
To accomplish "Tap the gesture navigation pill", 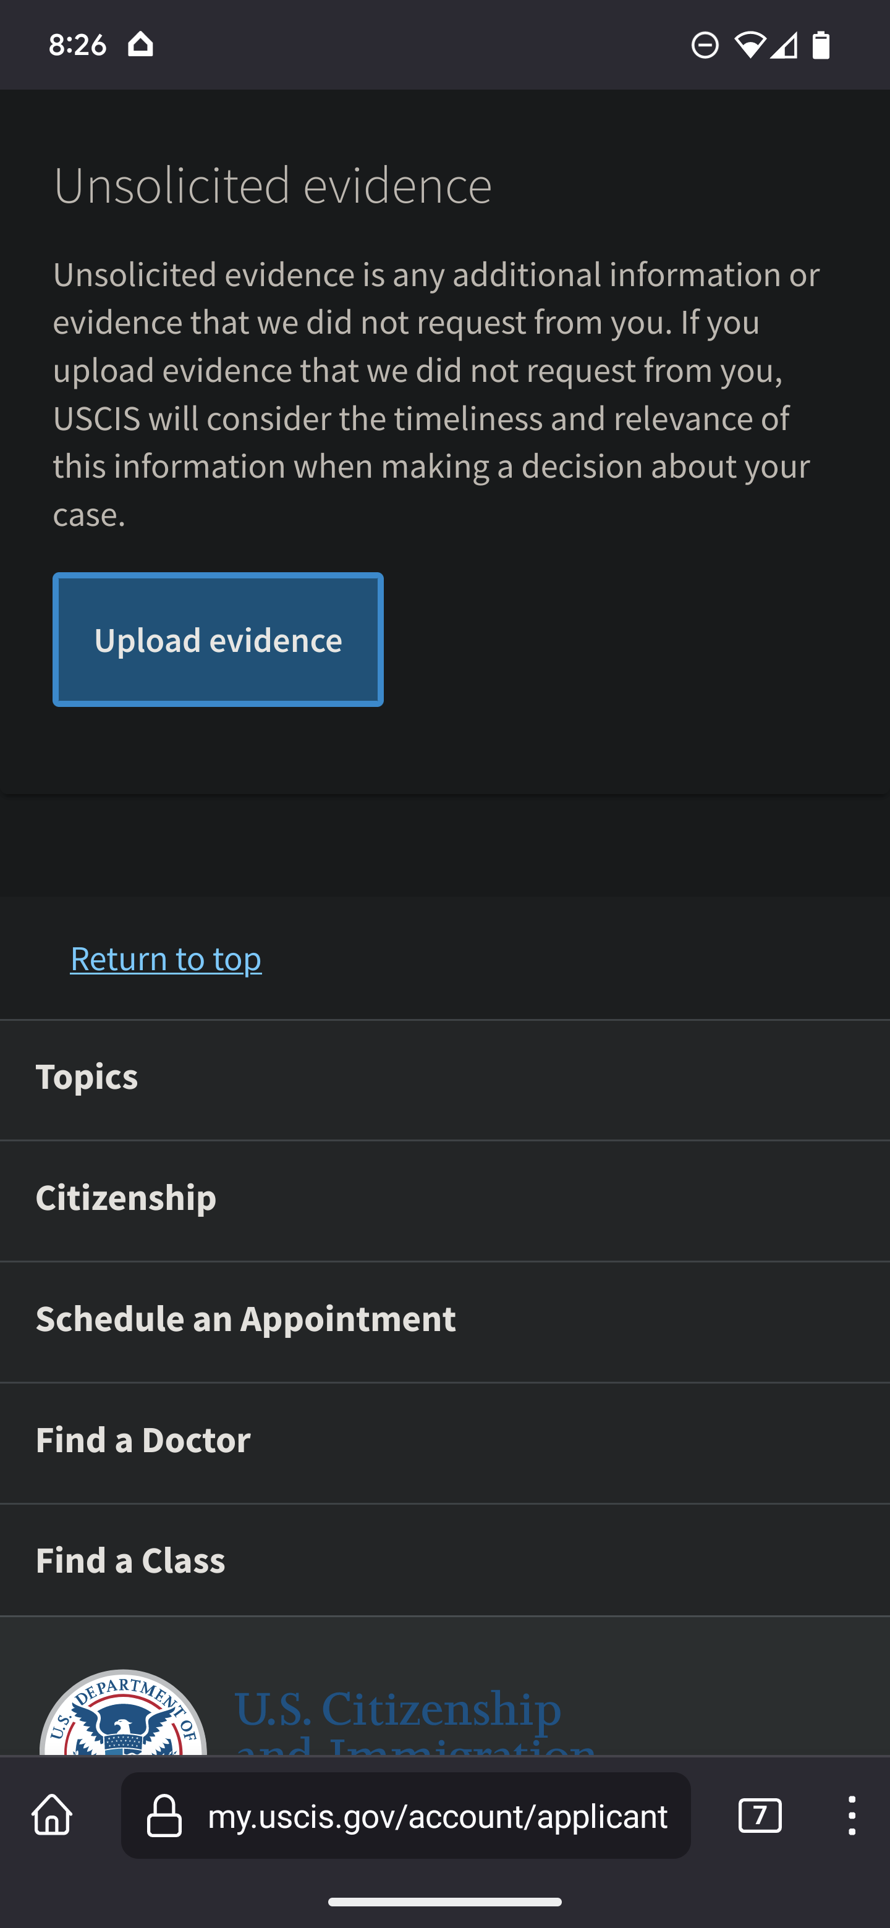I will (444, 1902).
